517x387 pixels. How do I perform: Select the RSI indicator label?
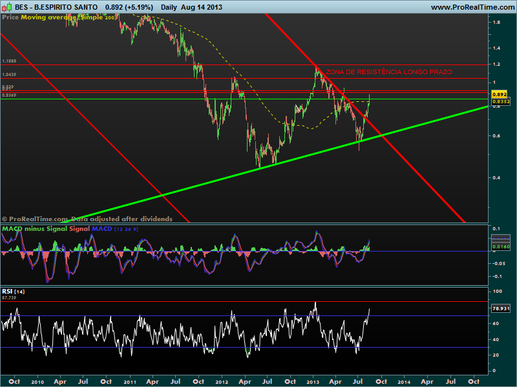pyautogui.click(x=7, y=292)
